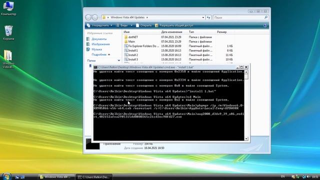Viewport: 320px width, 180px height.
Task: Click EN language indicator in taskbar
Action: pyautogui.click(x=282, y=176)
